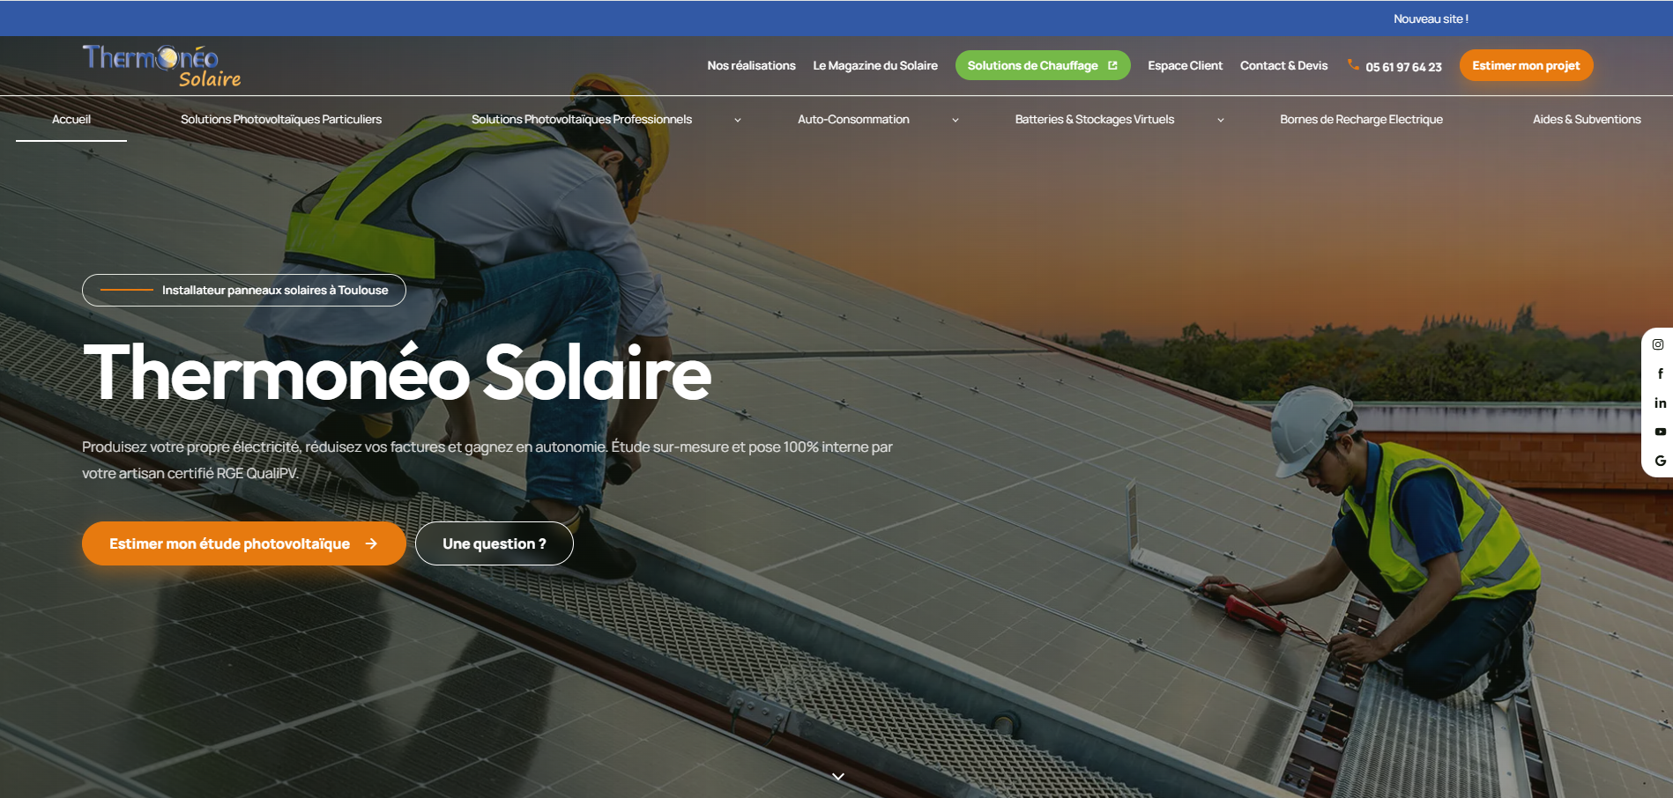Open the Nos réalisations link

[x=751, y=65]
